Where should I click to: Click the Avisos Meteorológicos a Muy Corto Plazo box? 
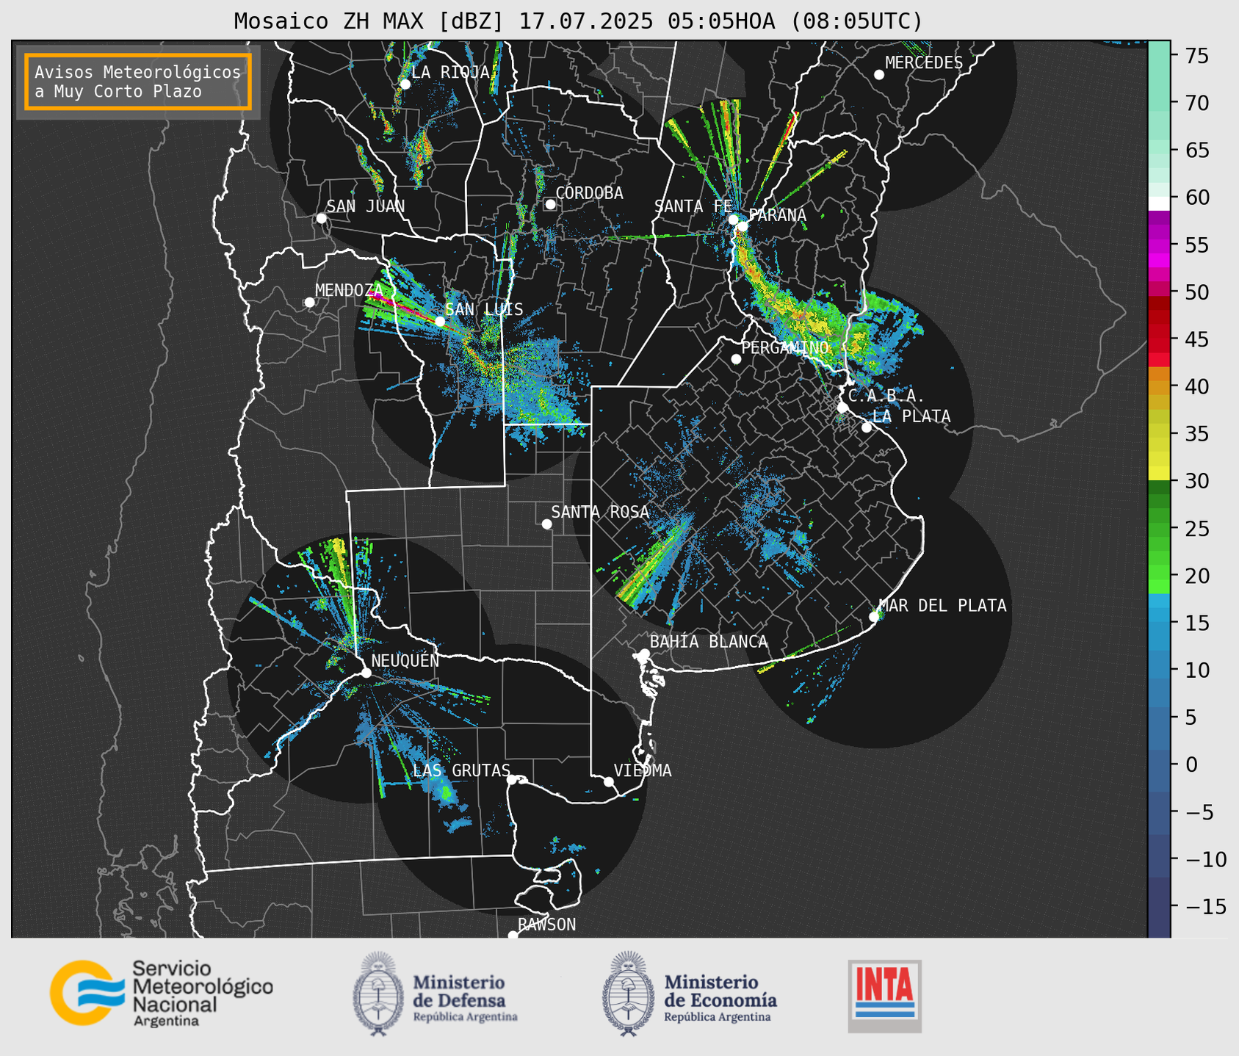(138, 82)
